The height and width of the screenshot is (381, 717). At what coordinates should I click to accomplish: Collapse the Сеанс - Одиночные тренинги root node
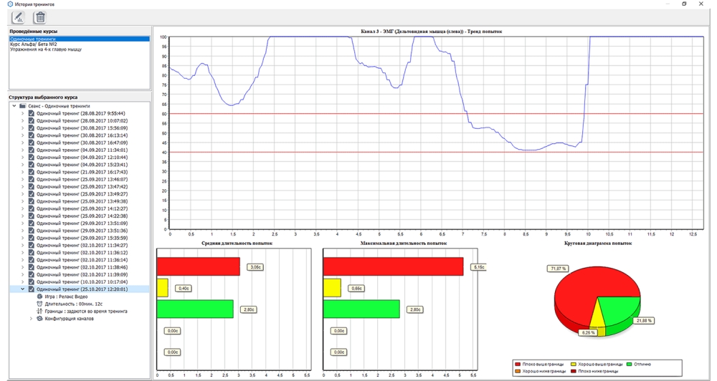[14, 105]
